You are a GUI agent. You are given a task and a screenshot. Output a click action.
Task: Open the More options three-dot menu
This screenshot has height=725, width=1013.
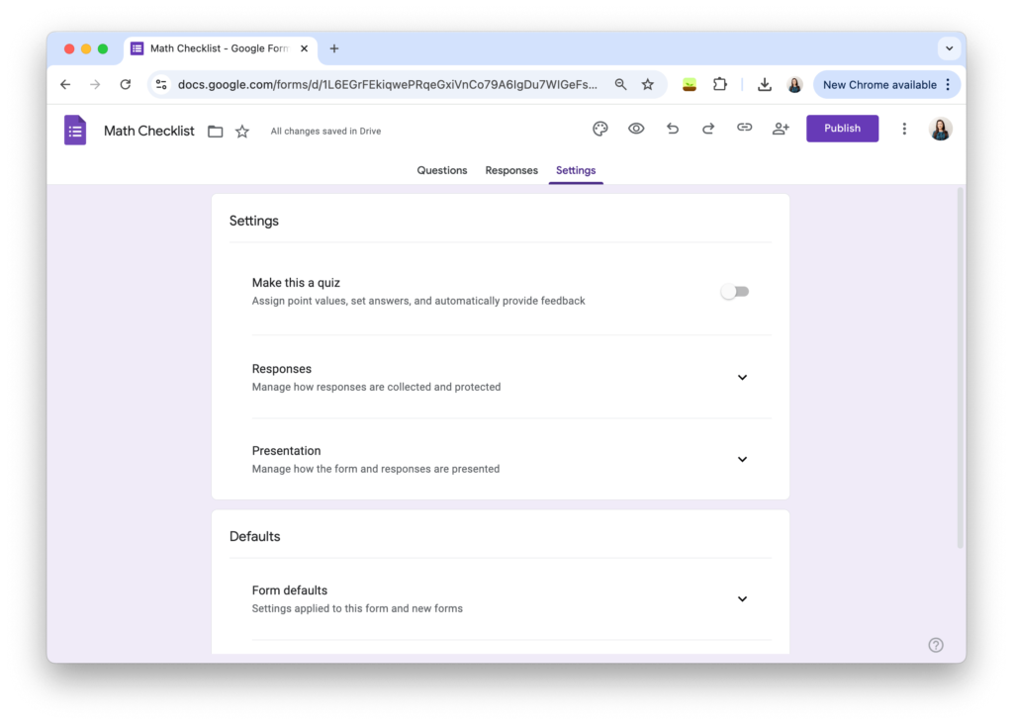point(904,129)
